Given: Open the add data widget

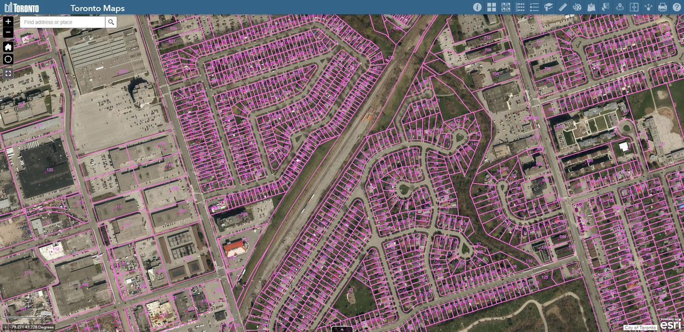Looking at the screenshot, I should tap(591, 7).
